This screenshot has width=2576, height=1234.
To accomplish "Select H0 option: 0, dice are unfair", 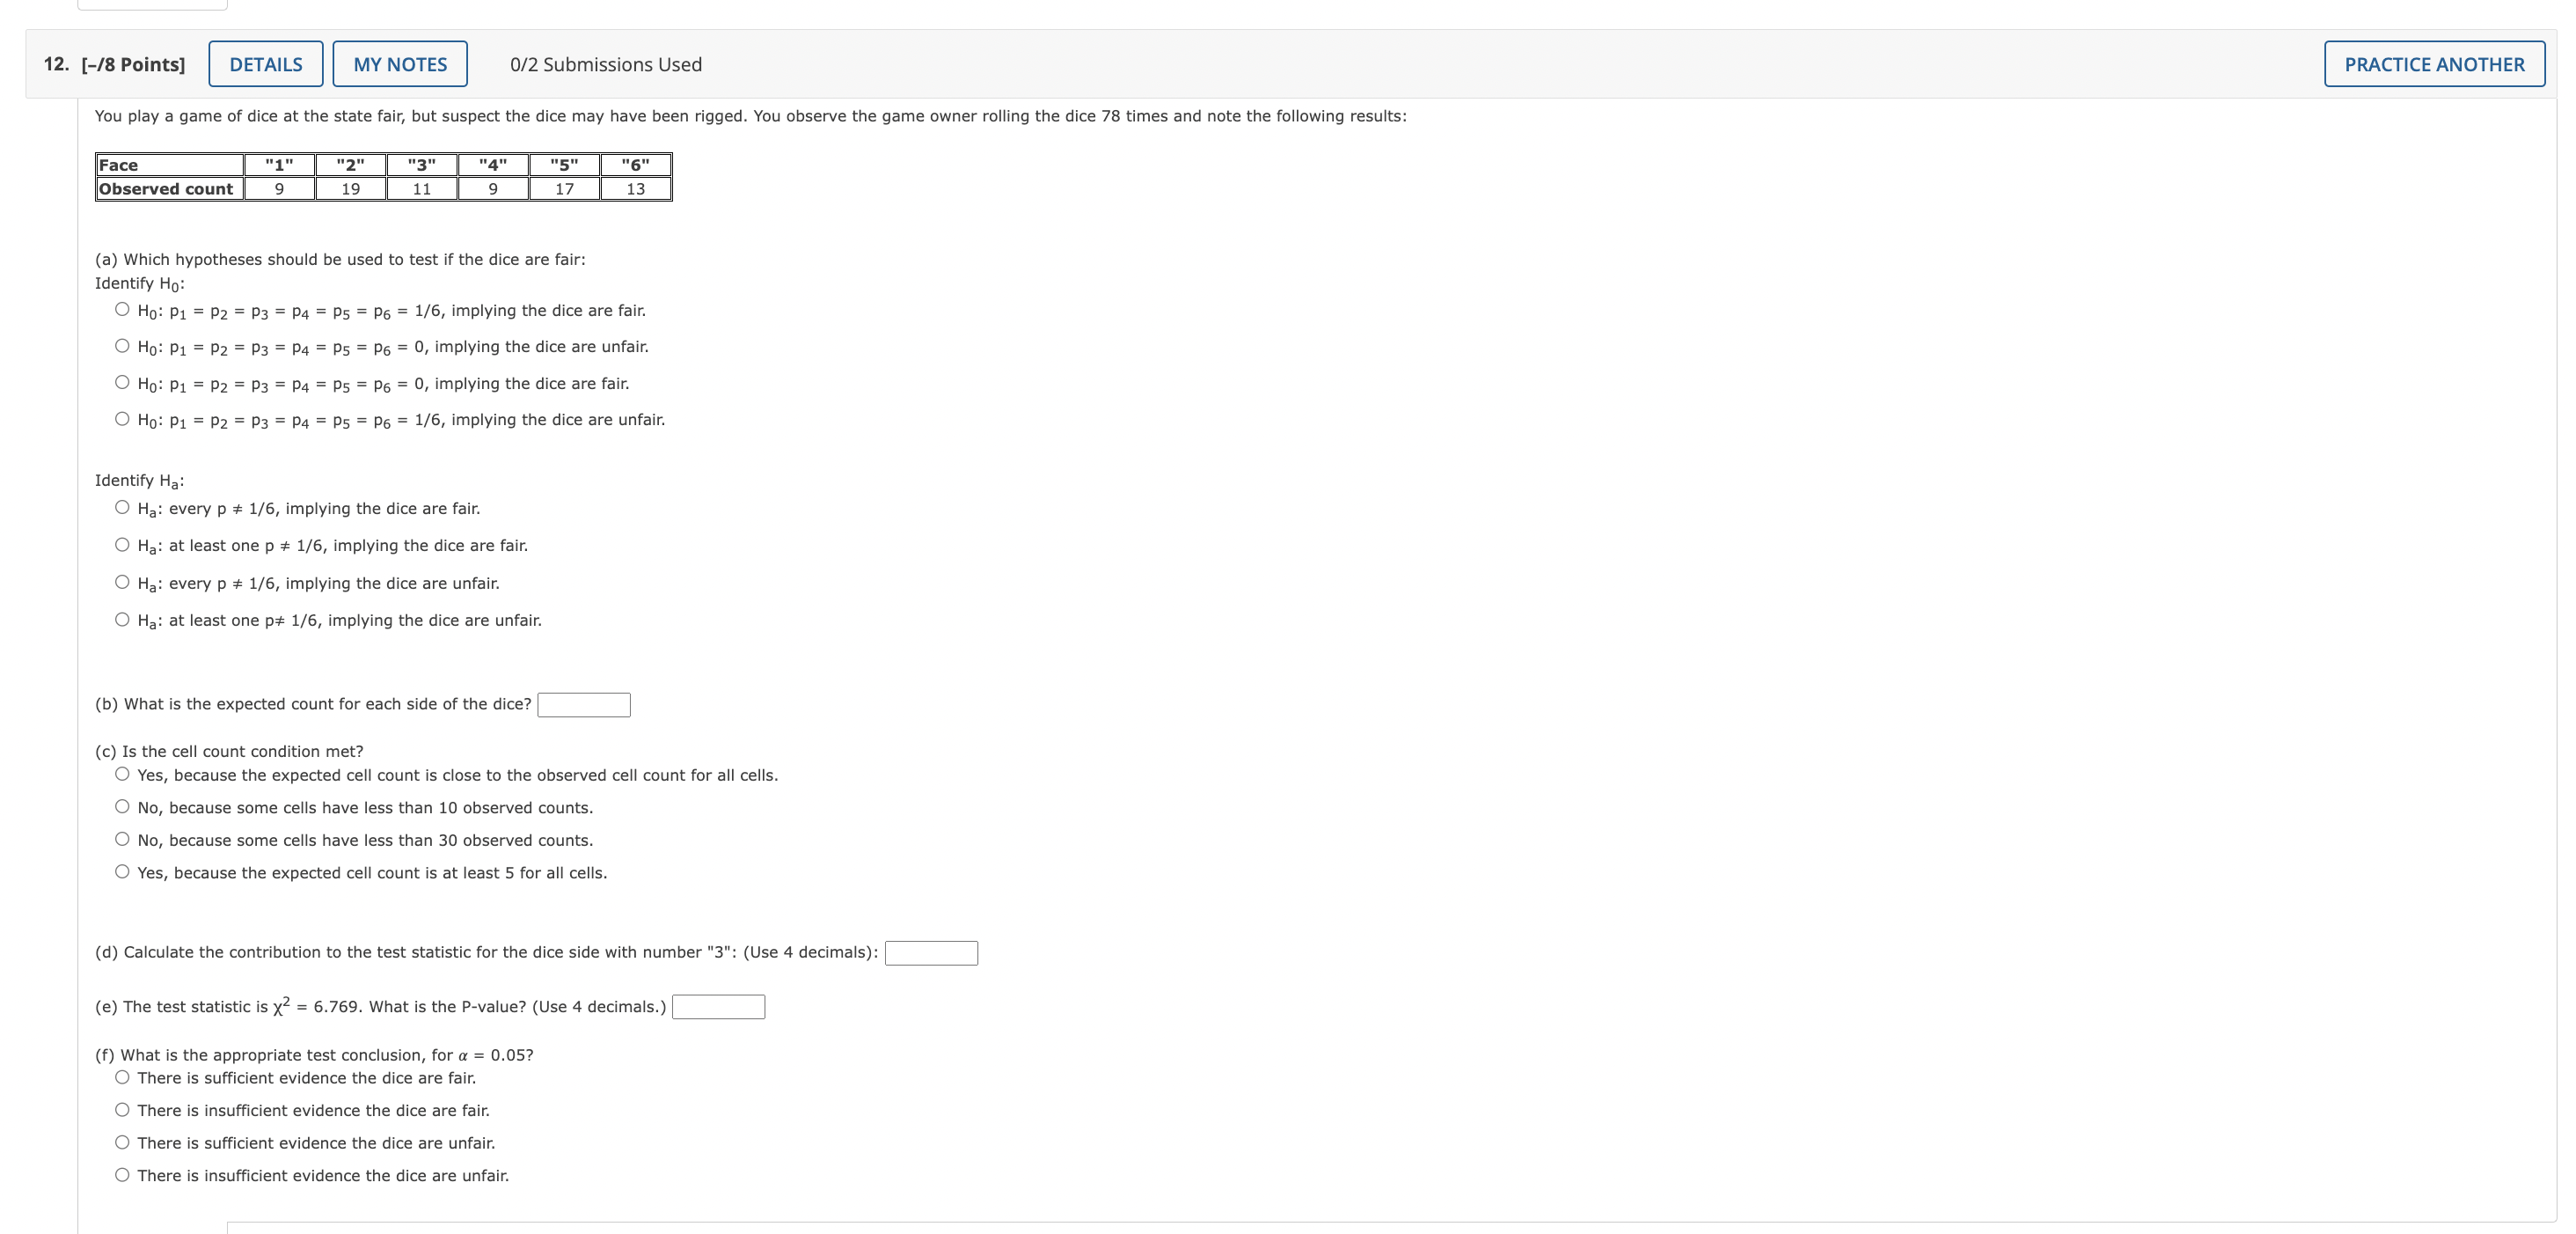I will (x=122, y=346).
